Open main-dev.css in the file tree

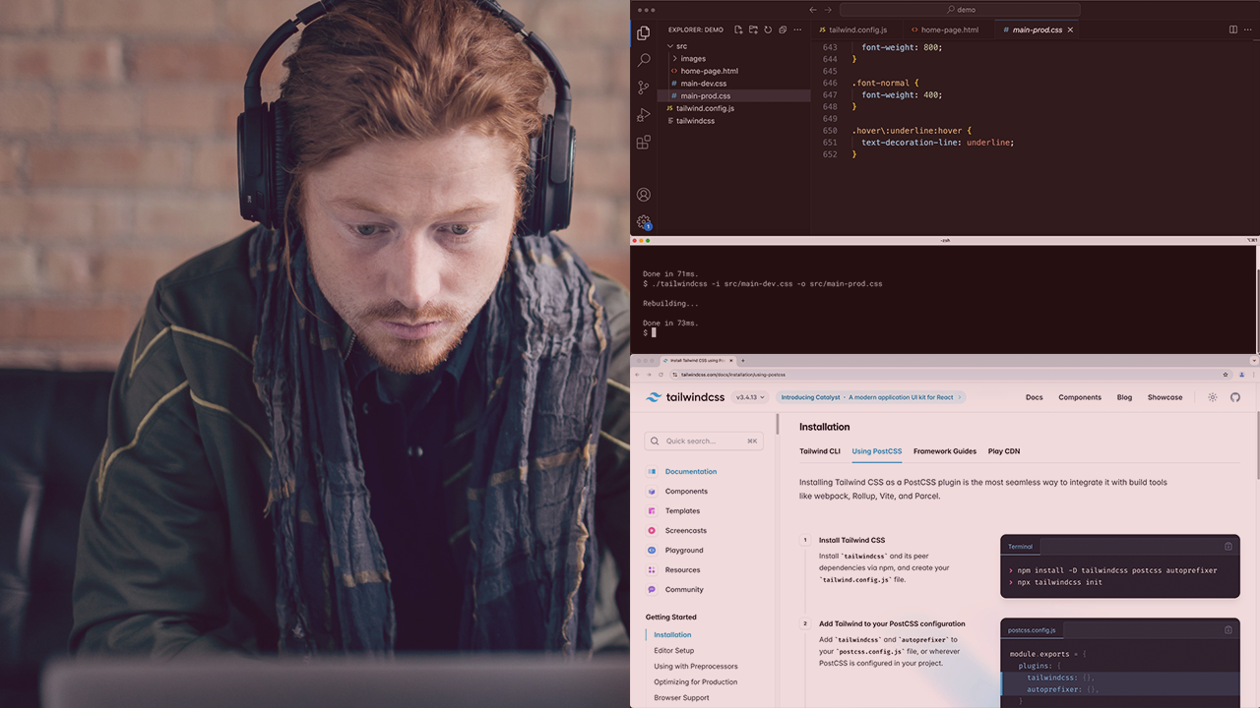click(703, 84)
